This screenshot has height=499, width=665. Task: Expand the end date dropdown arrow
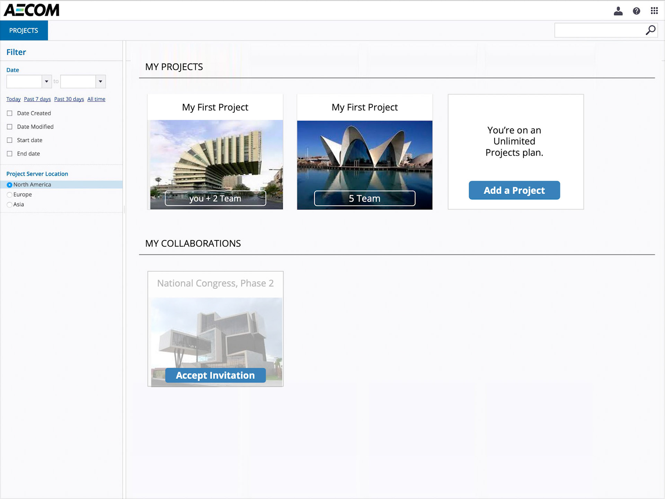(x=100, y=82)
